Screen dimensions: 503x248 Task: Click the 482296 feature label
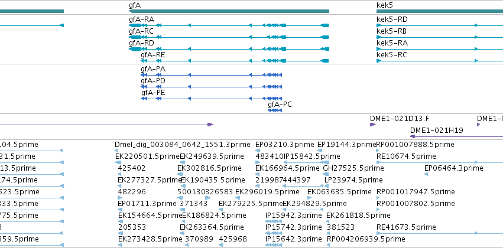point(132,192)
